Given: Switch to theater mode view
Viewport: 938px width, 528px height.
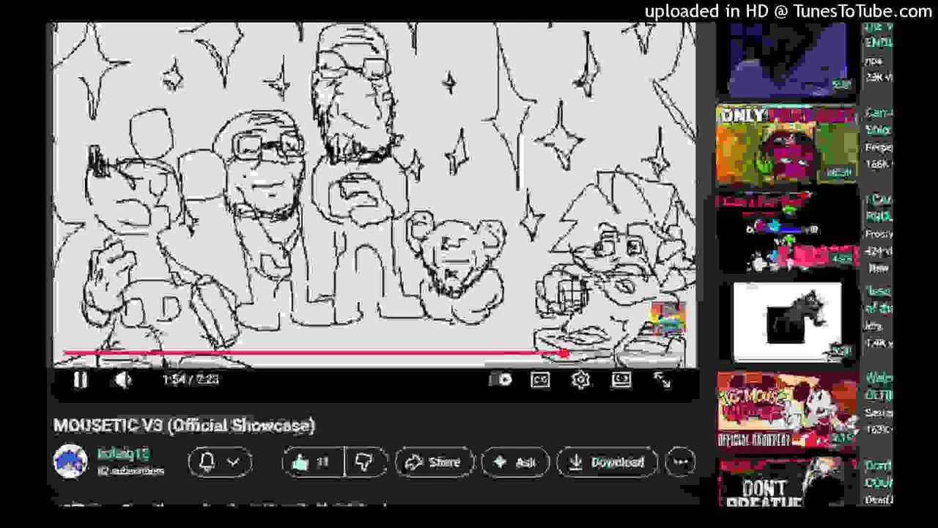Looking at the screenshot, I should point(621,379).
